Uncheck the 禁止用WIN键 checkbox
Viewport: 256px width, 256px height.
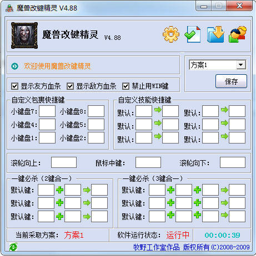point(126,86)
